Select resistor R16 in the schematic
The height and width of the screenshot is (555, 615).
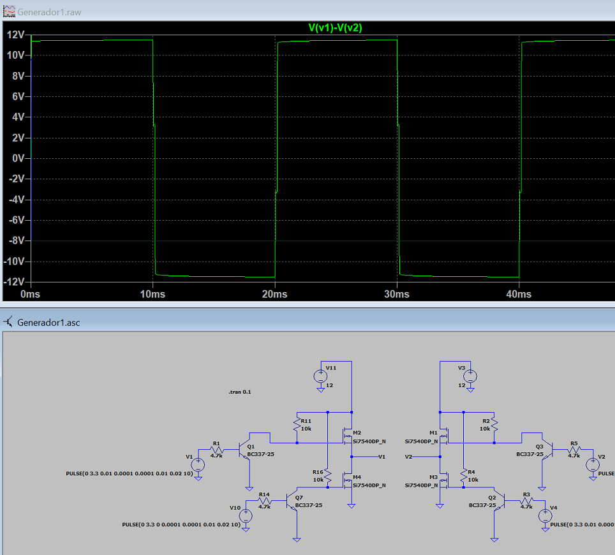pyautogui.click(x=328, y=476)
